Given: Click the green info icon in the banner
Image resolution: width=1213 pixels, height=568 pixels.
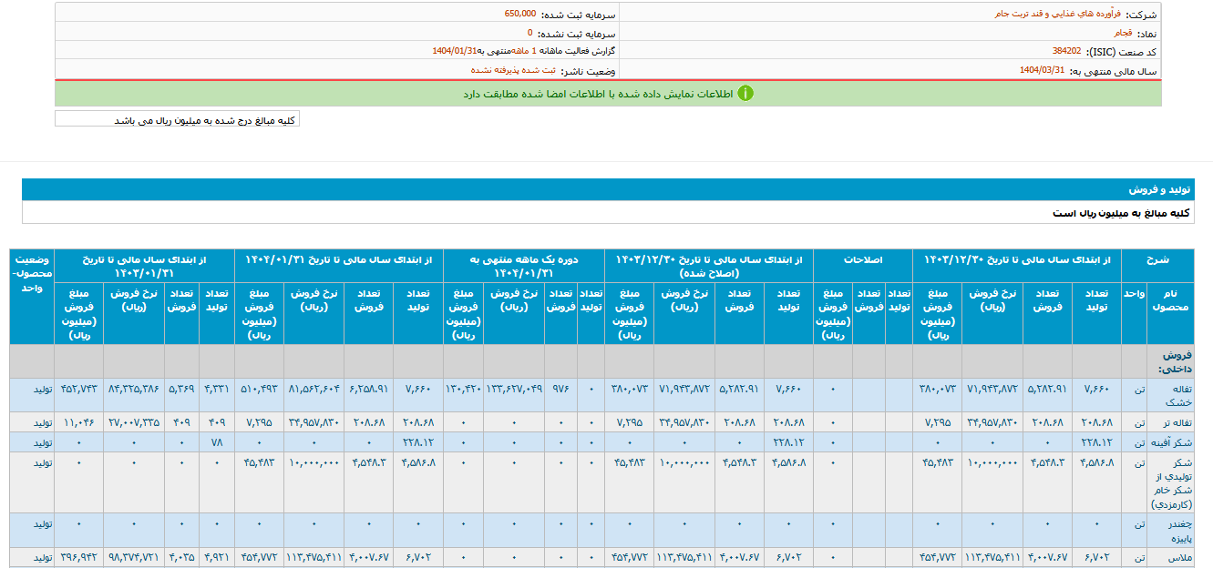Looking at the screenshot, I should pyautogui.click(x=745, y=94).
